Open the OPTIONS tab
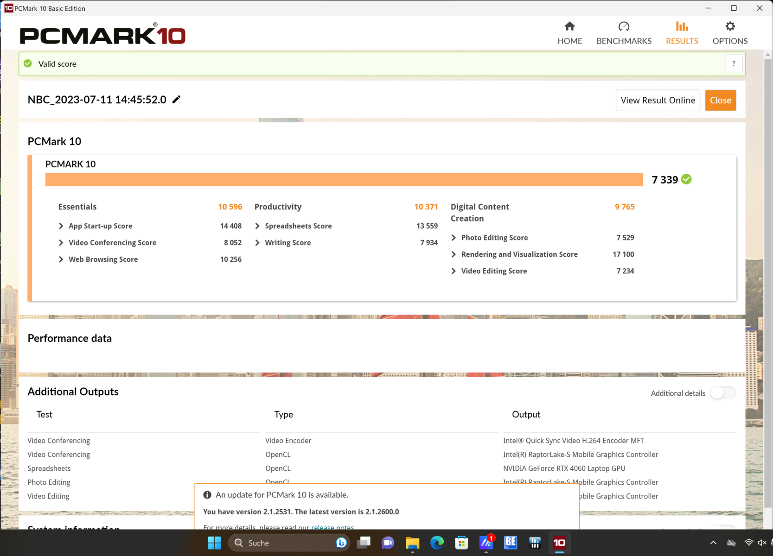Screen dimensions: 773x556 coord(730,33)
